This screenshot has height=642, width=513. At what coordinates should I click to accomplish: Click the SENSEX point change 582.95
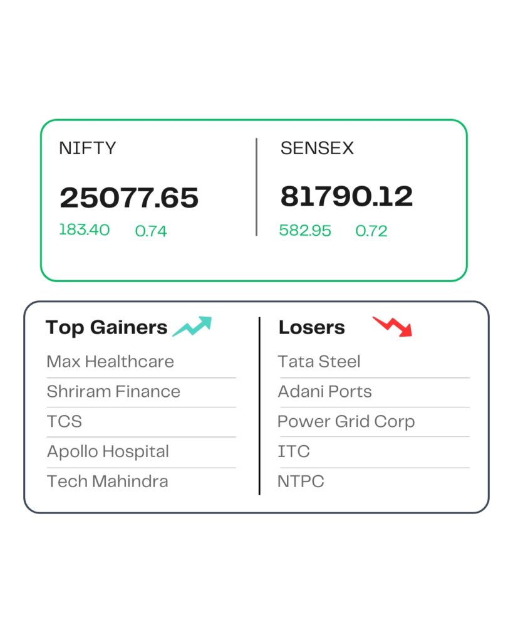pyautogui.click(x=305, y=231)
